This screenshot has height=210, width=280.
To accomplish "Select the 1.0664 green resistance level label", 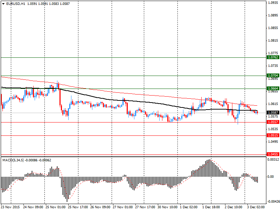I will pyautogui.click(x=273, y=89).
